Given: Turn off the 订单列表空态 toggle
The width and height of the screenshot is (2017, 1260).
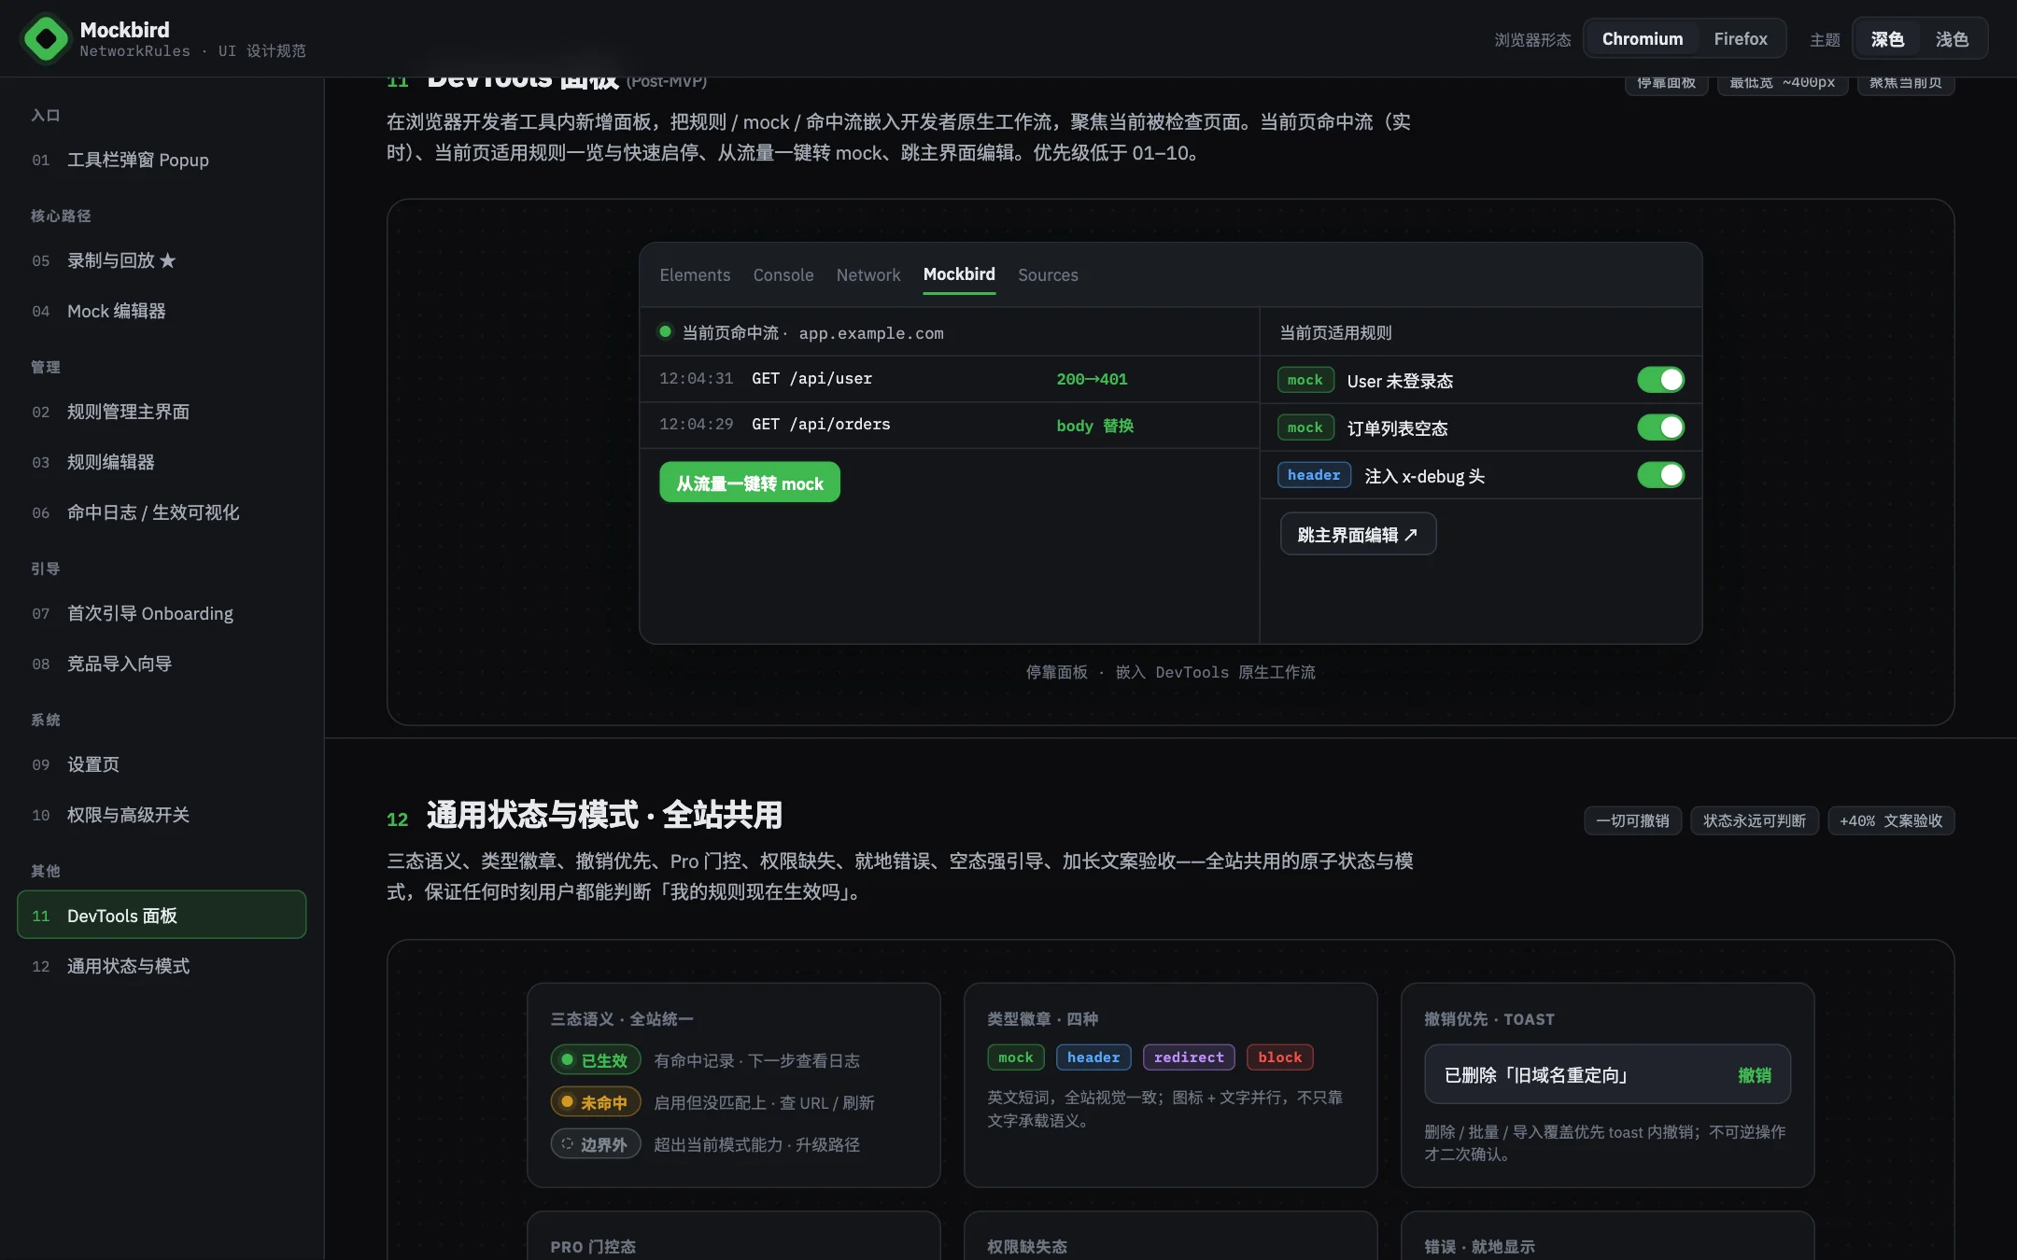Looking at the screenshot, I should pos(1660,427).
